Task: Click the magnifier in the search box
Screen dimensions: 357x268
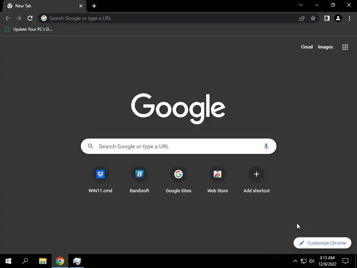Action: pyautogui.click(x=90, y=146)
